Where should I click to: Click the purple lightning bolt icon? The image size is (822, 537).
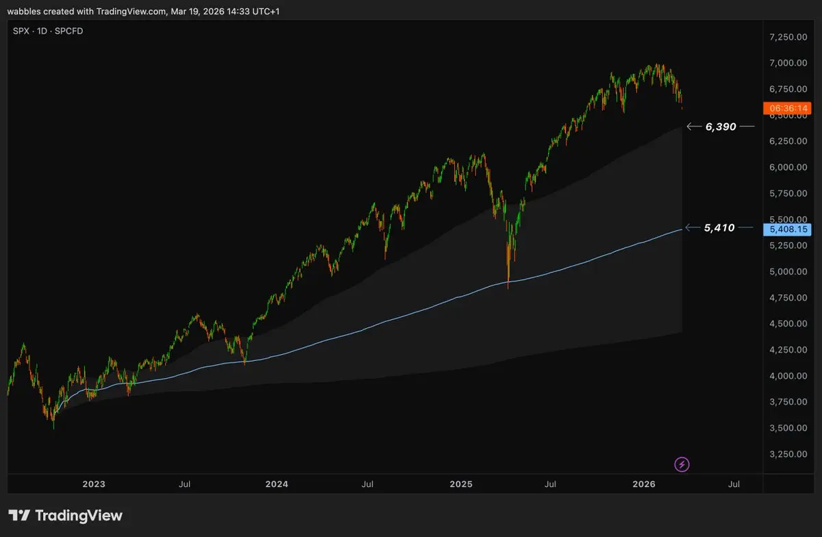682,465
